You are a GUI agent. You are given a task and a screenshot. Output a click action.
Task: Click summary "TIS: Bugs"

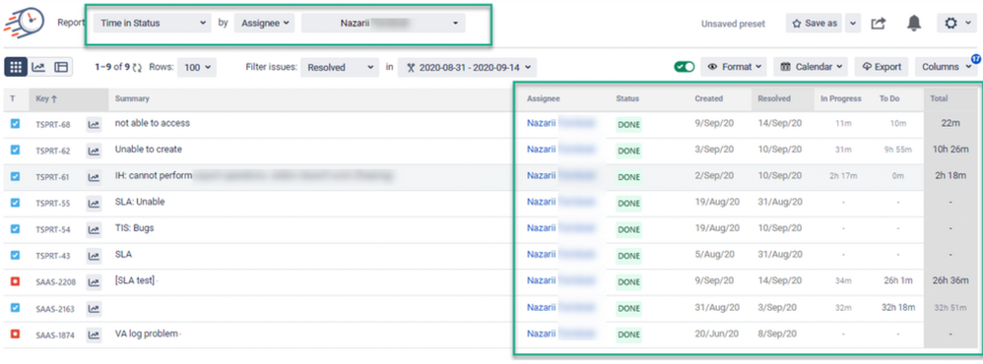tap(134, 228)
